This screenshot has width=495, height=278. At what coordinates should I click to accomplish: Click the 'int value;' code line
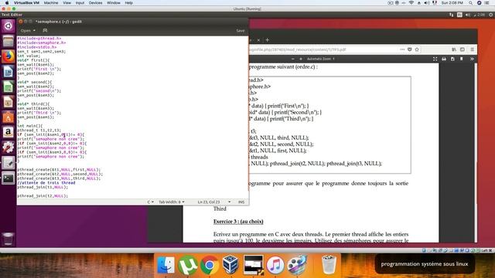click(29, 56)
